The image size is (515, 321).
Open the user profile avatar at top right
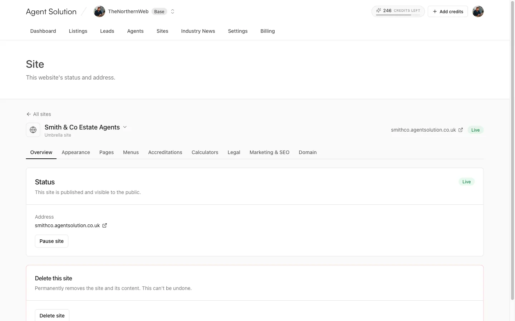click(478, 11)
